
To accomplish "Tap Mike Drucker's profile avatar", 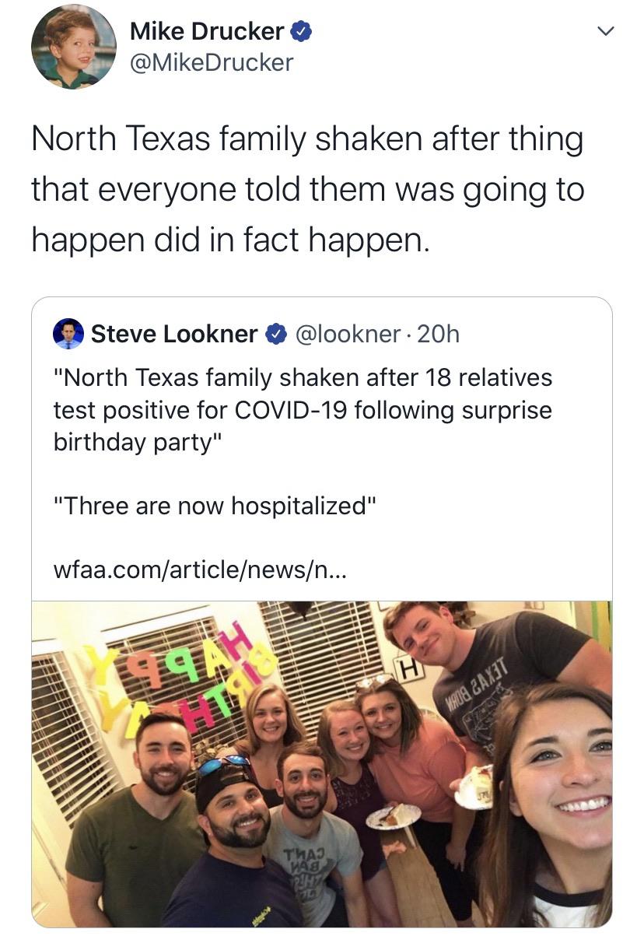I will point(74,47).
